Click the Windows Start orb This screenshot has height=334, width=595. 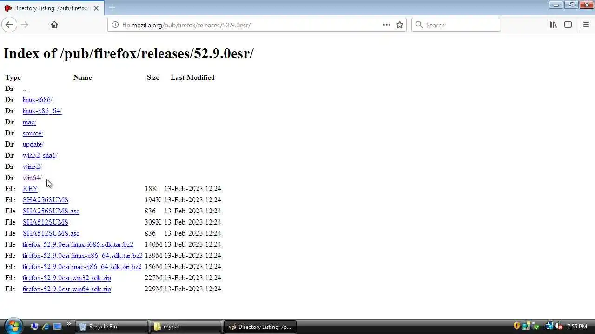[13, 326]
